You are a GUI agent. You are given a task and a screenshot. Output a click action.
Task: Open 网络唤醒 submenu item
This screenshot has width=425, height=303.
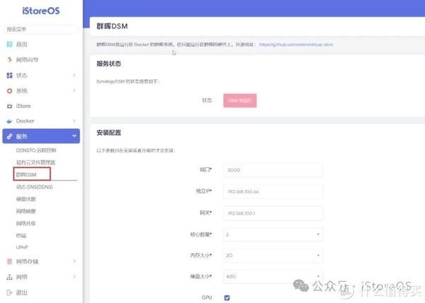point(25,211)
